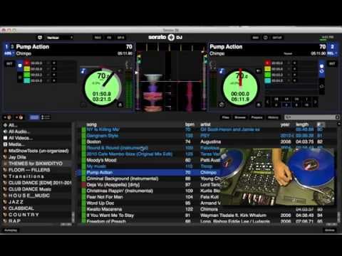Select the All... crate
Image resolution: width=342 pixels, height=256 pixels.
point(37,125)
